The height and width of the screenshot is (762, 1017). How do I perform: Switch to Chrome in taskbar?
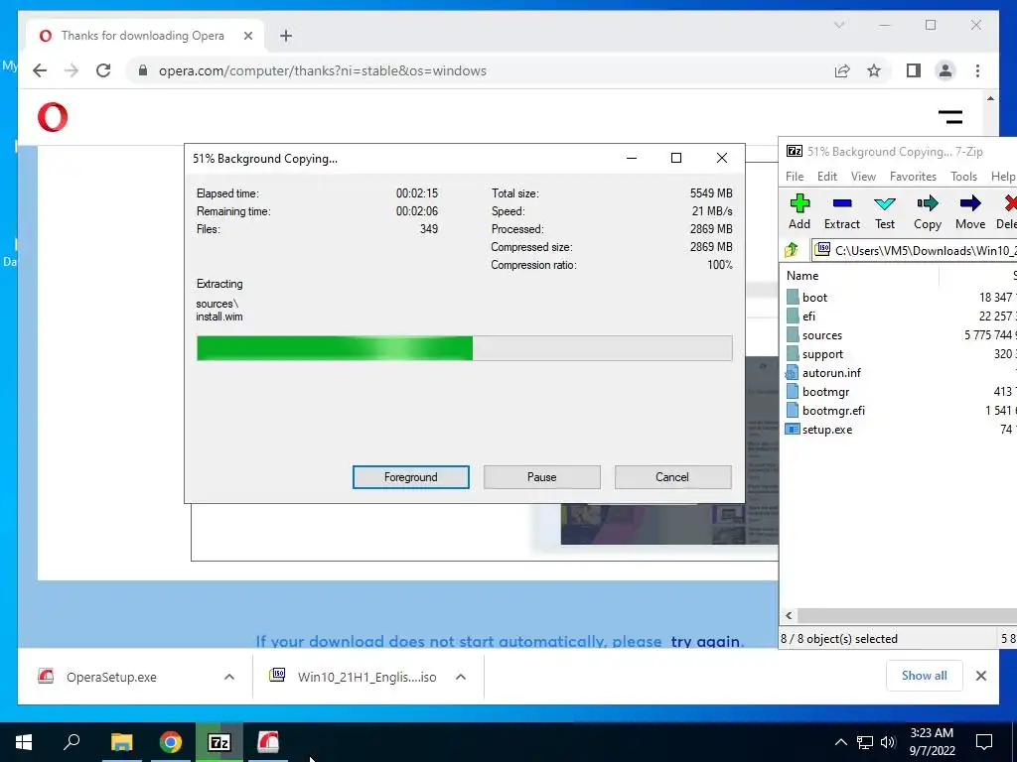click(x=171, y=742)
